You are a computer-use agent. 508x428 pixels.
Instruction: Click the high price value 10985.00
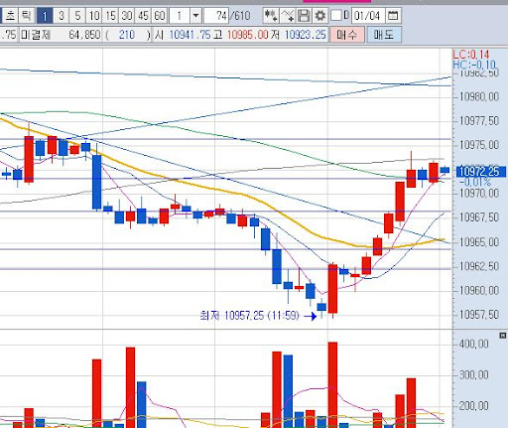[x=248, y=35]
